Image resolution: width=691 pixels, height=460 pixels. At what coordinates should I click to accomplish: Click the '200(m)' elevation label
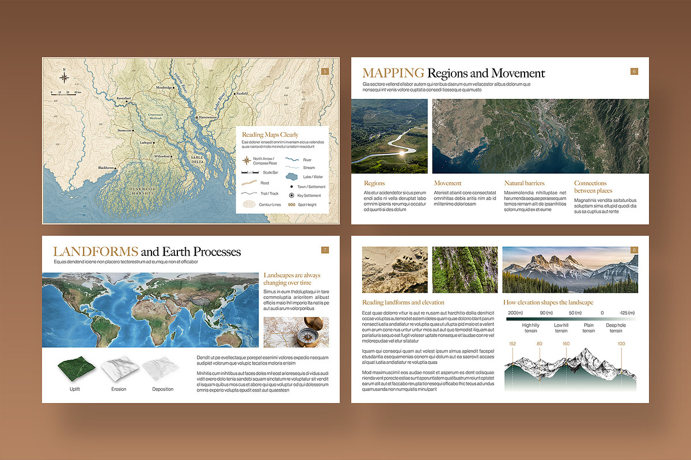[x=515, y=312]
